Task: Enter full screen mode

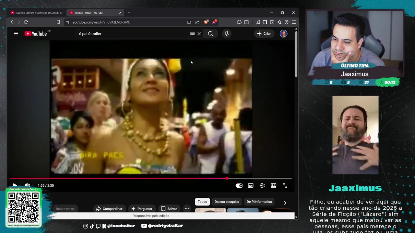Action: point(285,185)
